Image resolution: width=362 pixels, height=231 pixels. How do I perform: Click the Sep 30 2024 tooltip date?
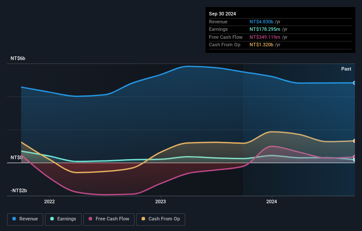point(222,14)
